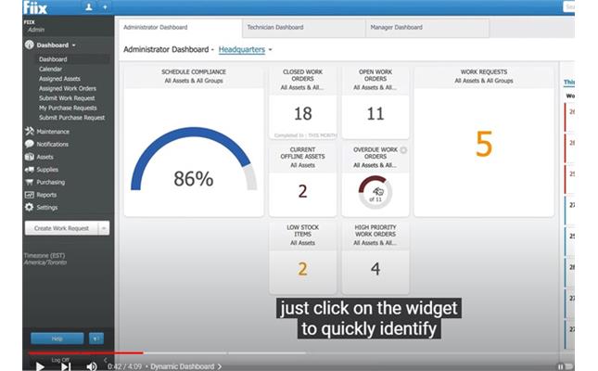Click gear icon on Overdue Work Orders widget

point(403,150)
